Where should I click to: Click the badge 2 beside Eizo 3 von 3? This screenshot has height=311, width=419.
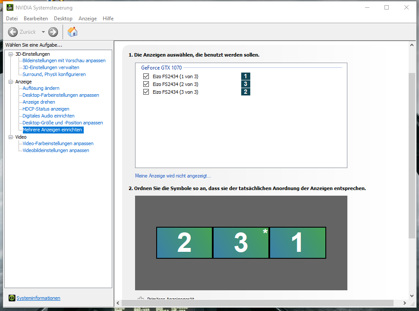click(246, 92)
